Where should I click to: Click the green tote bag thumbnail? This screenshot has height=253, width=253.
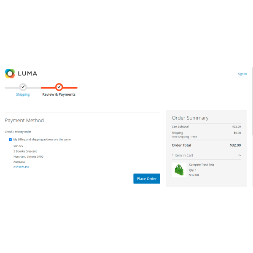[x=179, y=170]
